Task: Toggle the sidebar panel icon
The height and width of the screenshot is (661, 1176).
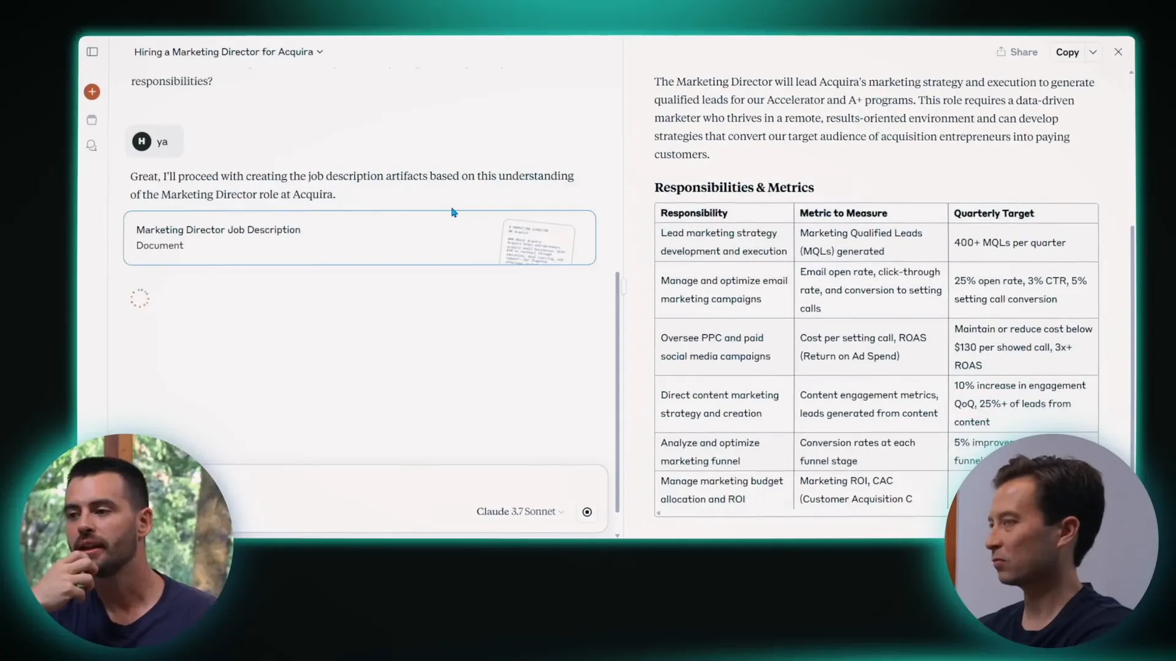Action: (92, 52)
